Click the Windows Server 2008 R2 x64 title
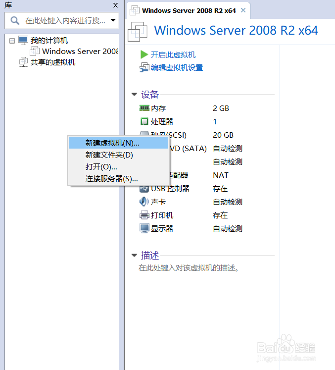Screen dimensions: 335x370 (236, 30)
